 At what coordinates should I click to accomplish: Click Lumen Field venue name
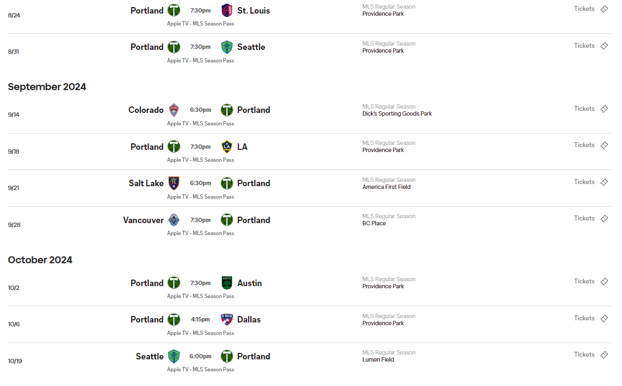[378, 360]
